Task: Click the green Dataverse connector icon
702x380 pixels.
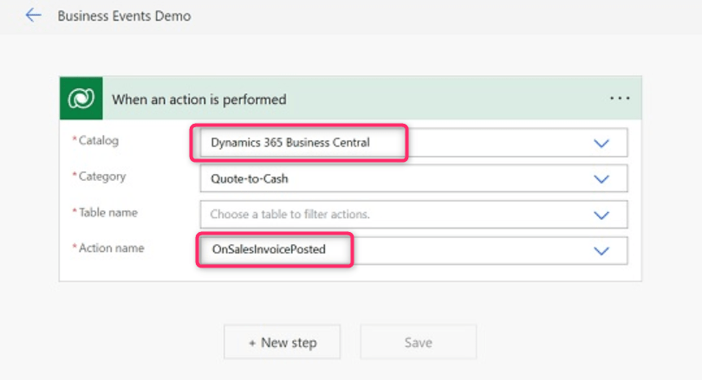Action: point(81,99)
